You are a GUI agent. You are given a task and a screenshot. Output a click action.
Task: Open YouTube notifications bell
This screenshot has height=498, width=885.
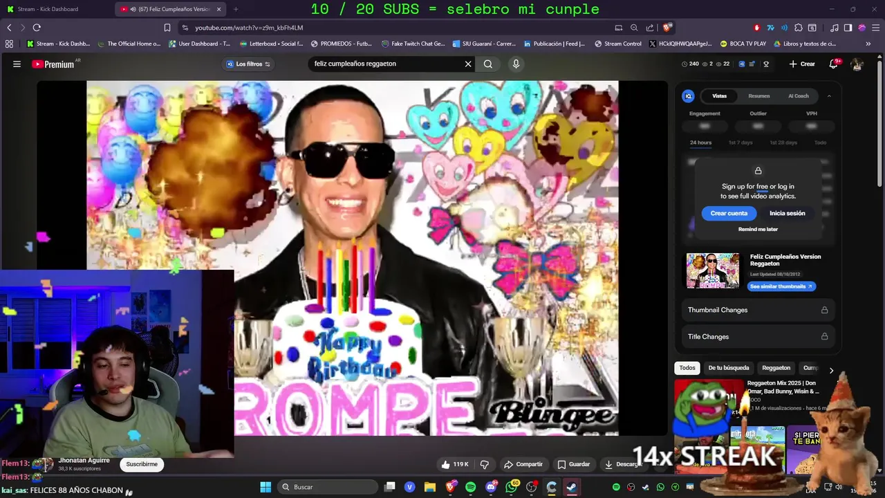click(x=834, y=64)
